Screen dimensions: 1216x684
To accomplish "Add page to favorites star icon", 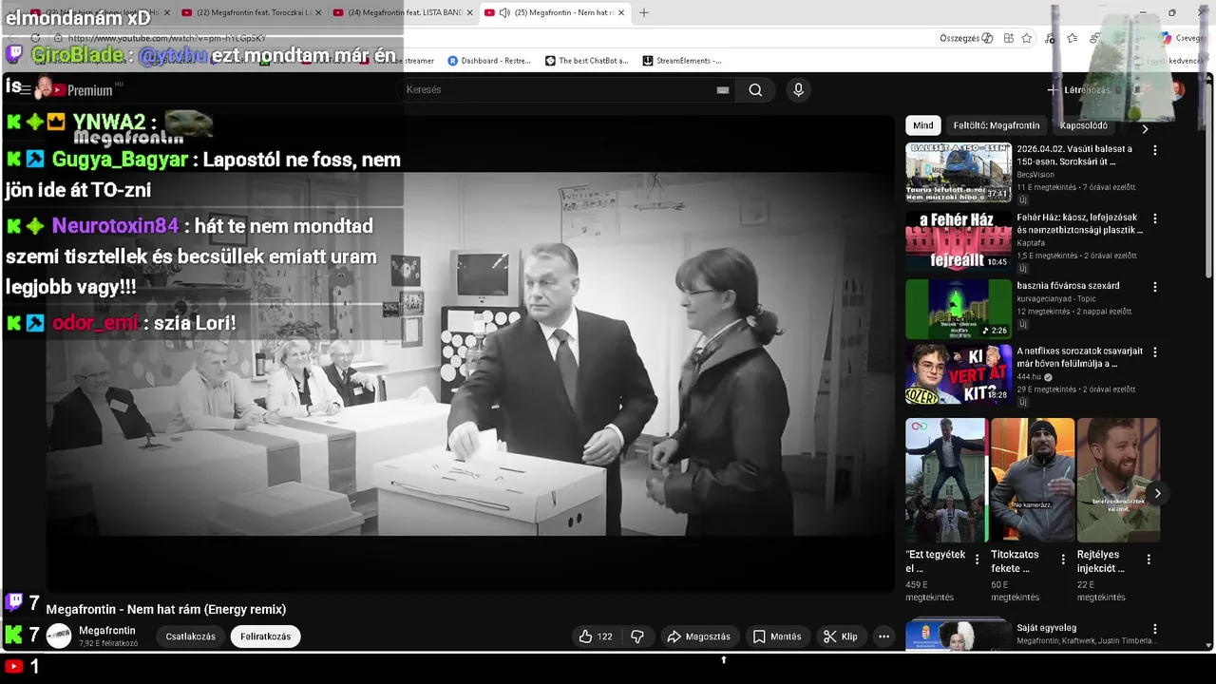I will click(x=1027, y=38).
